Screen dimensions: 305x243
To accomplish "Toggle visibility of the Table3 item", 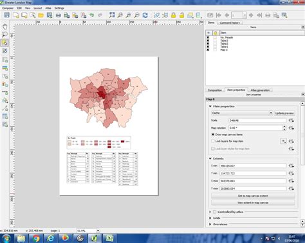I will coord(208,40).
